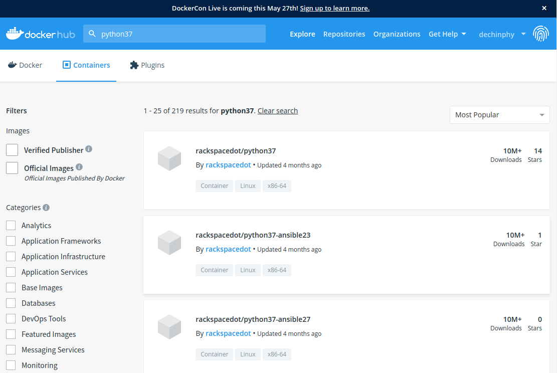Click the Docker whale tab icon

(13, 65)
